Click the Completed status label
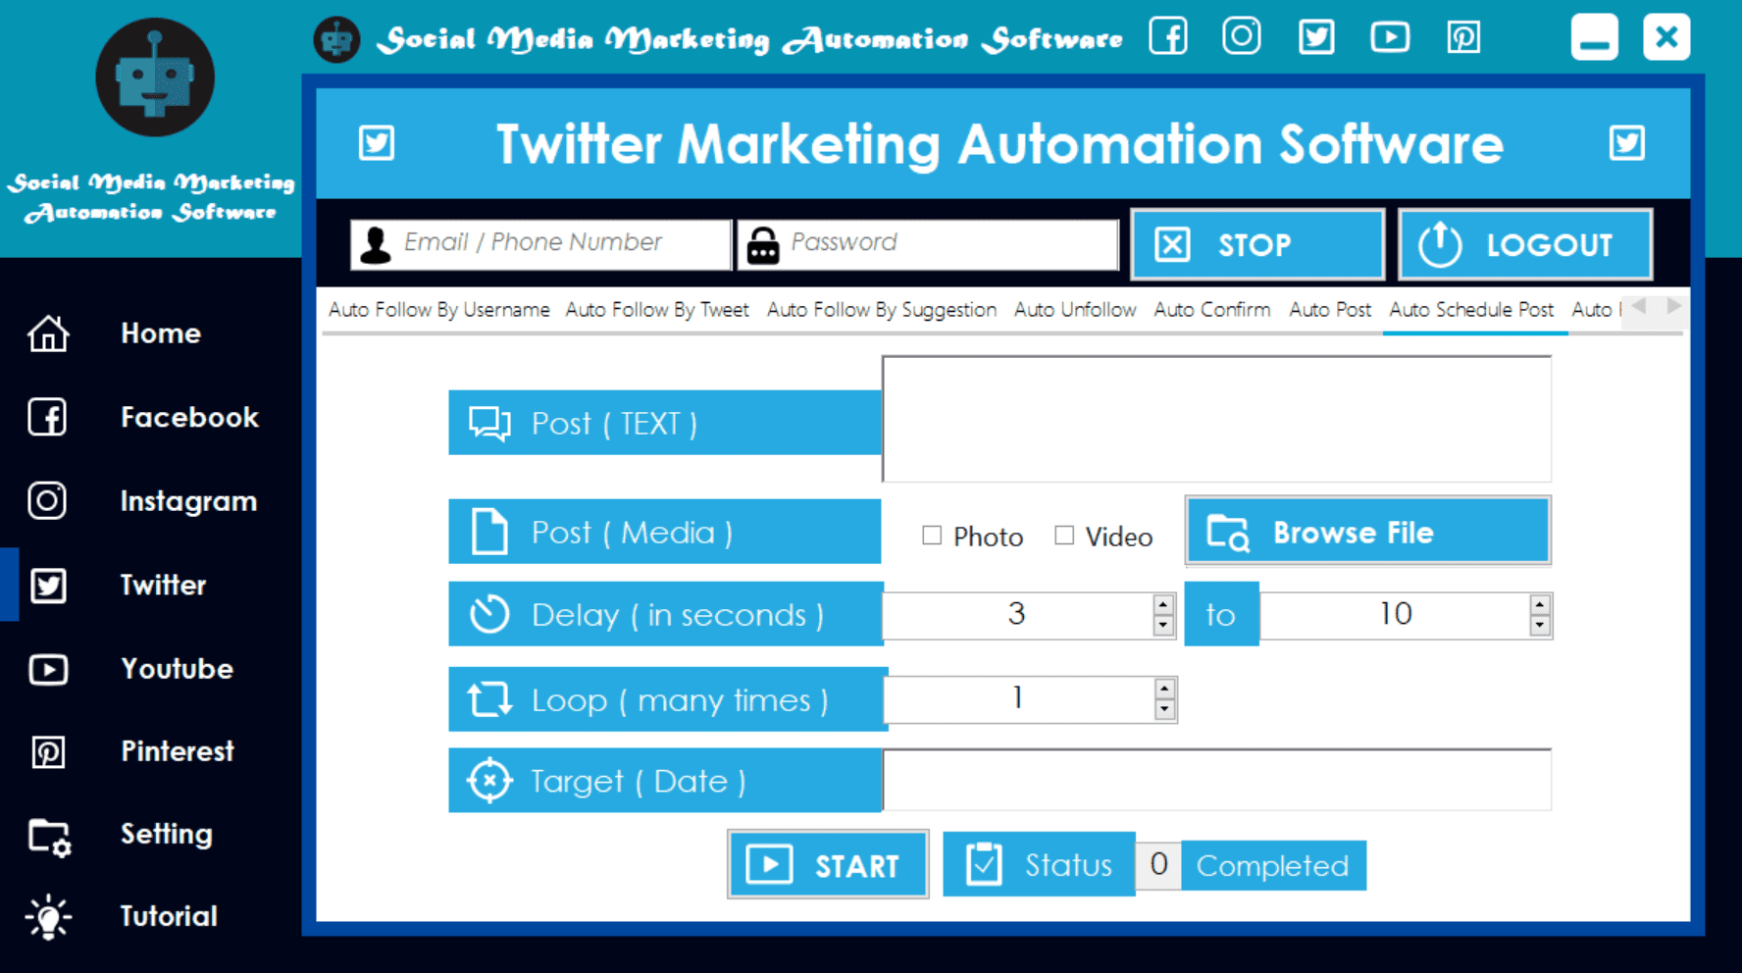 click(x=1273, y=865)
